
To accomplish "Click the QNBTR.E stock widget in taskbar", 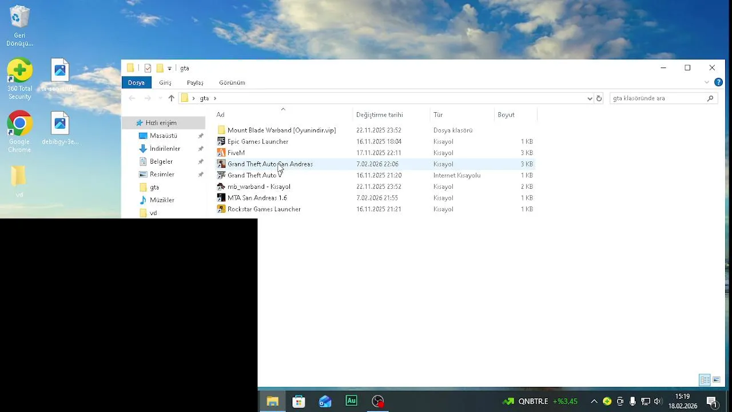I will tap(540, 401).
